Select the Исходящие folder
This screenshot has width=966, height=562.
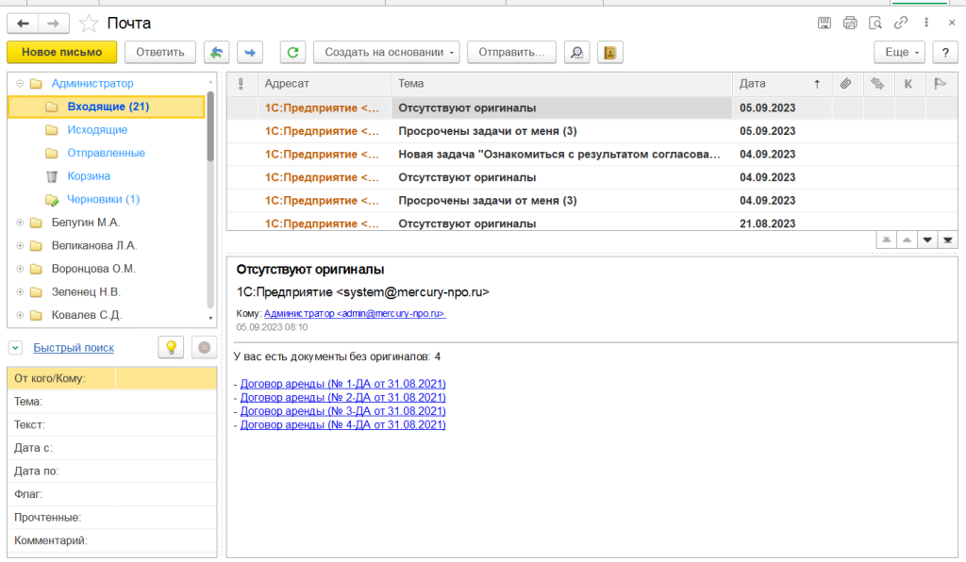[x=97, y=130]
